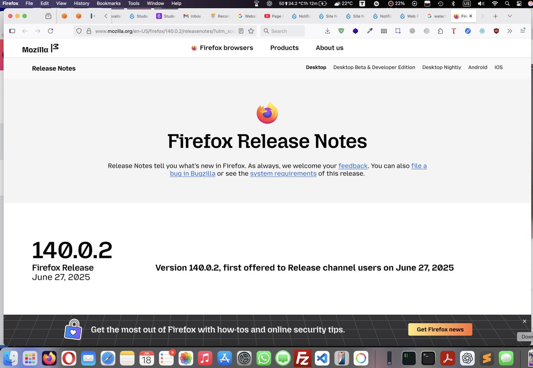The height and width of the screenshot is (368, 533).
Task: Open Firefox view with the folder-like tab icon
Action: pyautogui.click(x=48, y=16)
